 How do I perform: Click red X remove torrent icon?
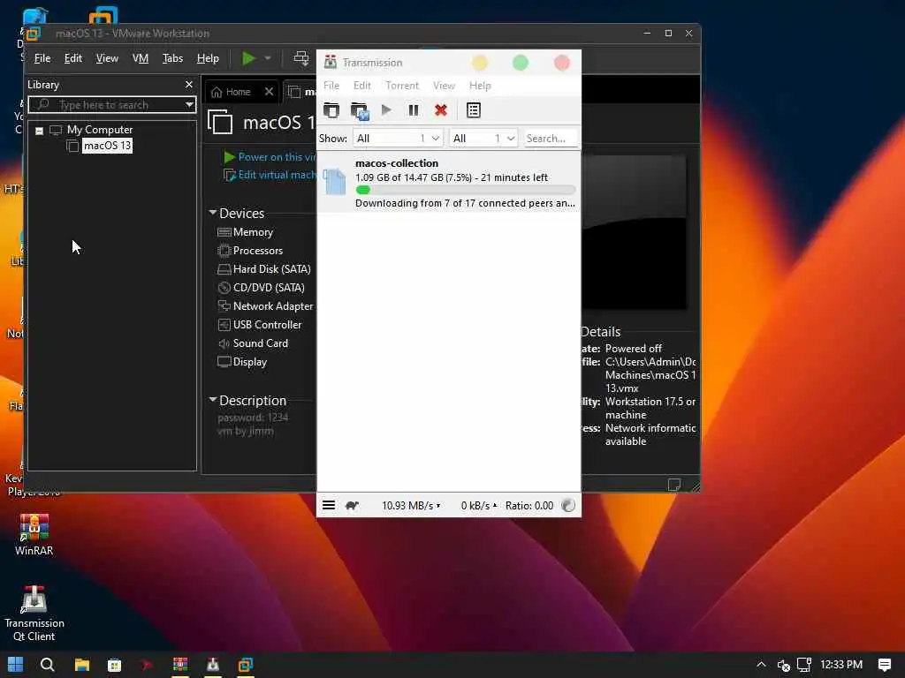click(x=441, y=109)
